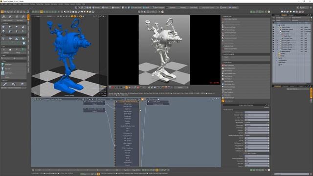Collapse the Crank_Man group in Shader Tree
The height and width of the screenshot is (176, 313).
pos(278,34)
